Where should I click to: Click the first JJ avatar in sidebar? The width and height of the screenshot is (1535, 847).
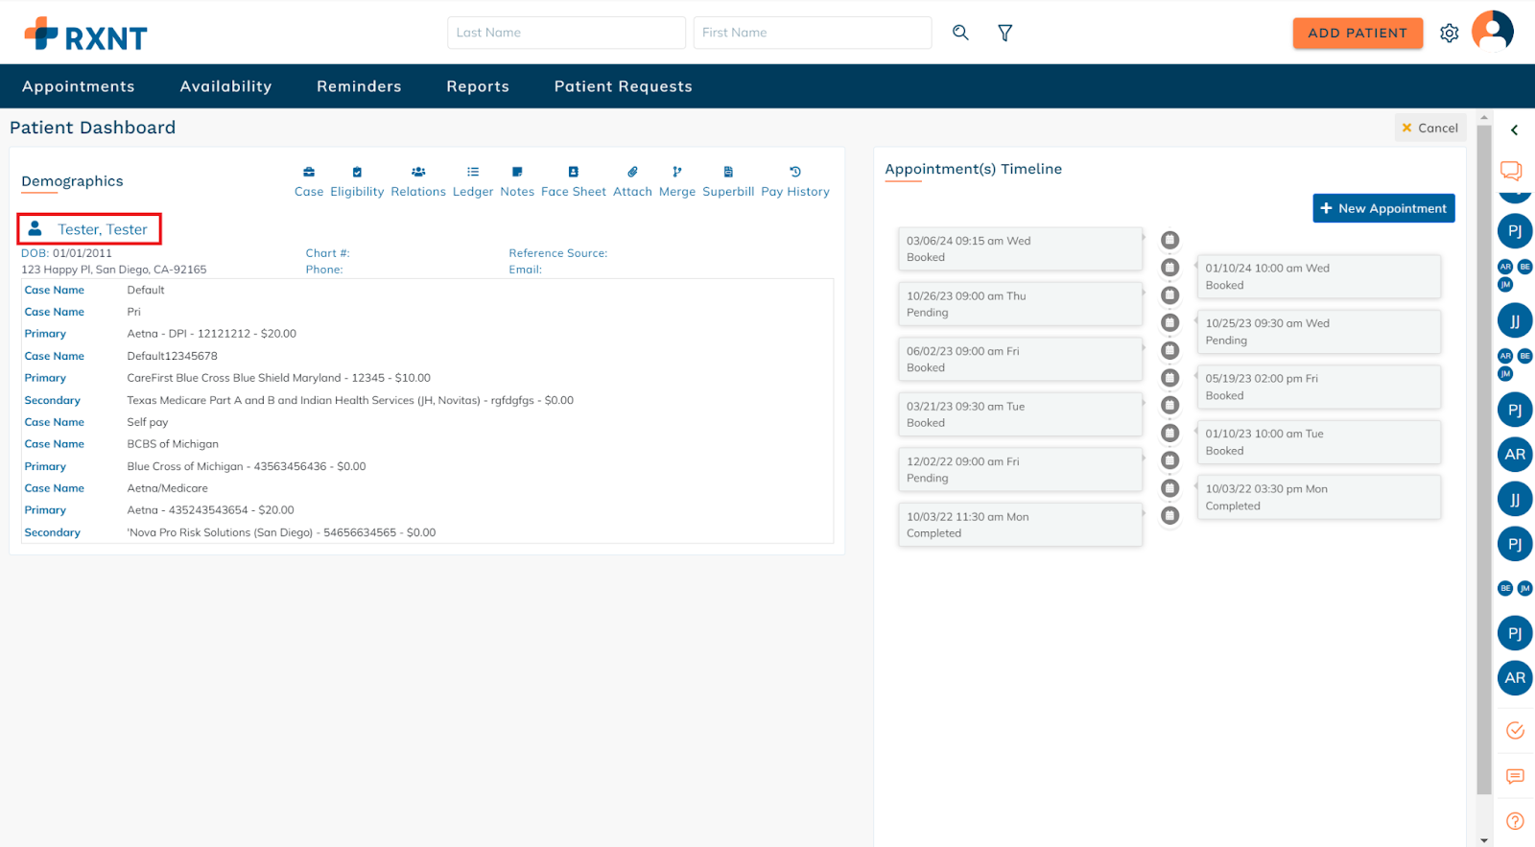tap(1515, 320)
